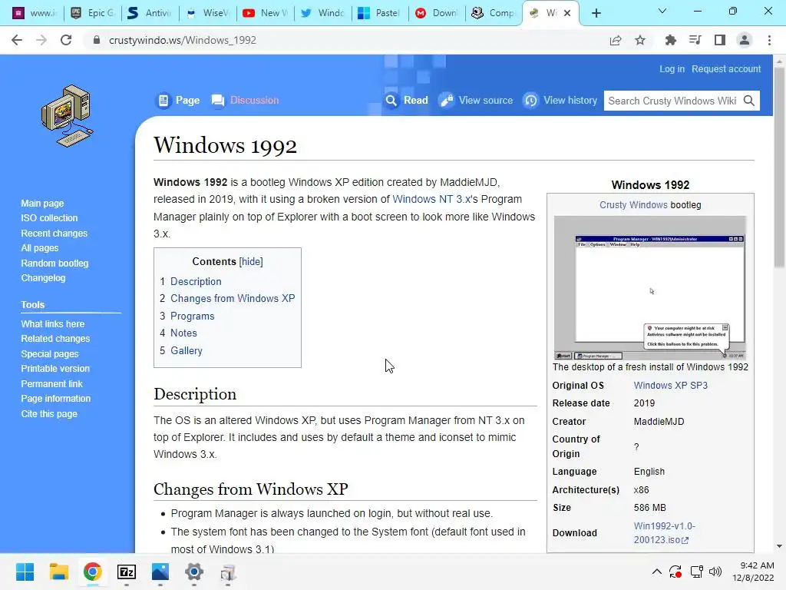Switch to the Antivir browser tab
This screenshot has width=786, height=590.
(150, 13)
